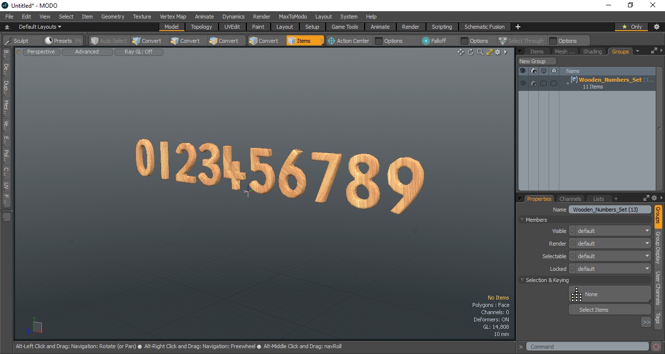Toggle second checkbox of Wooden_Numbers_Set row
The width and height of the screenshot is (665, 354).
click(554, 83)
